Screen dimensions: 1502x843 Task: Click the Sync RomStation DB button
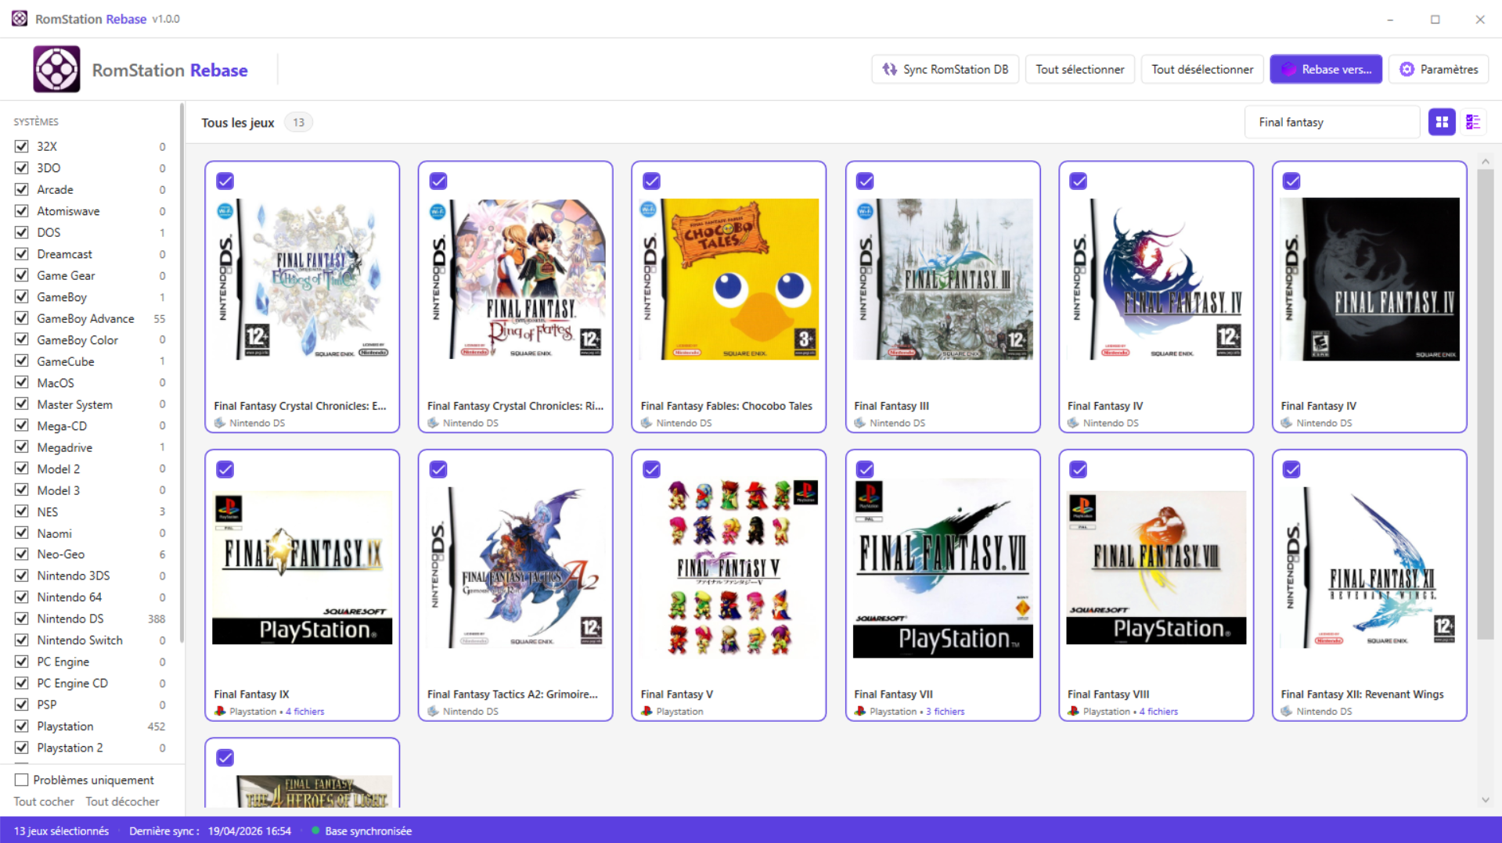point(945,70)
